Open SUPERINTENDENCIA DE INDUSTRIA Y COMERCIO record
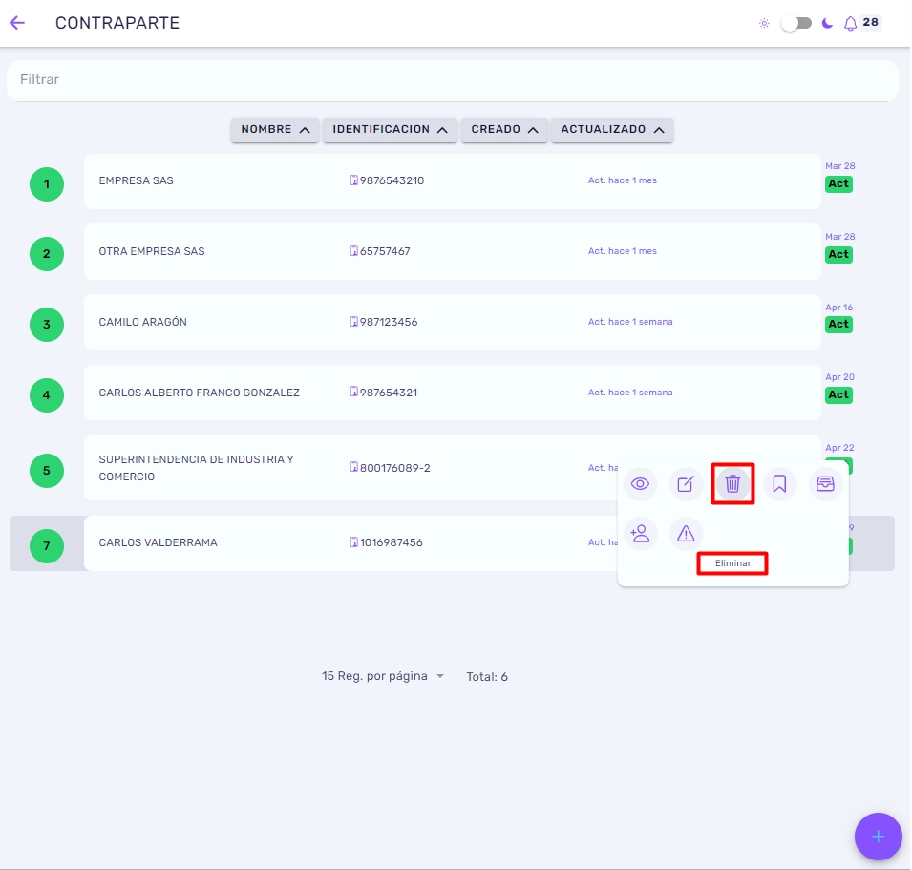The image size is (912, 870). pyautogui.click(x=453, y=468)
